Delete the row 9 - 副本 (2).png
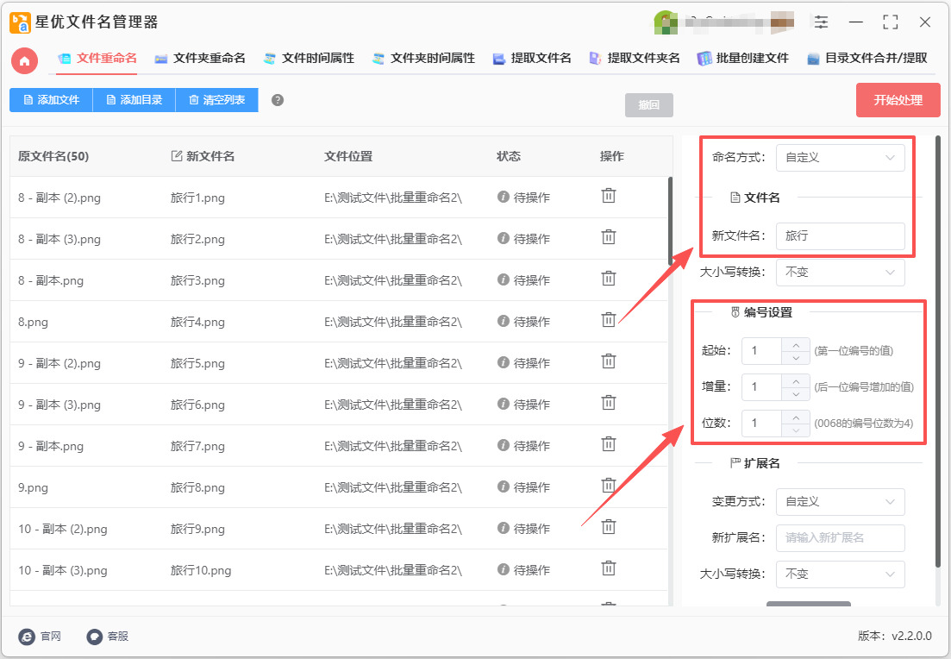 tap(609, 361)
